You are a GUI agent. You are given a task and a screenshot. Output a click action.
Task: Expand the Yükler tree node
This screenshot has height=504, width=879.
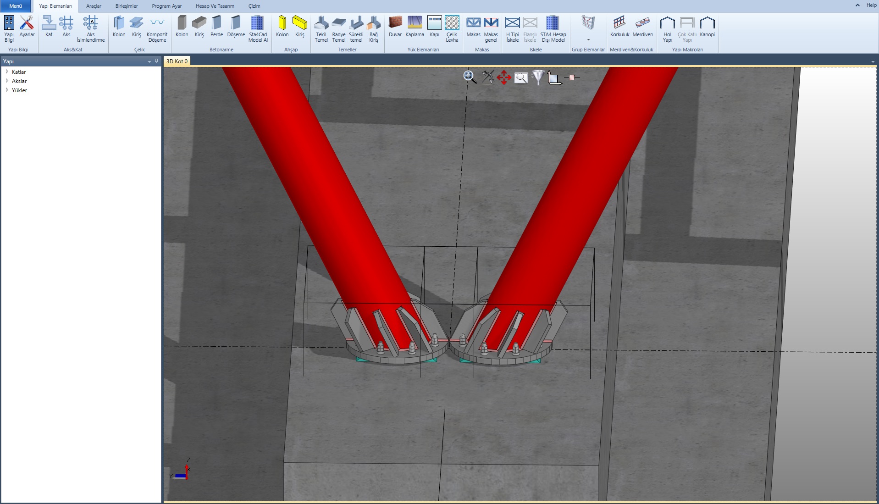pos(7,90)
